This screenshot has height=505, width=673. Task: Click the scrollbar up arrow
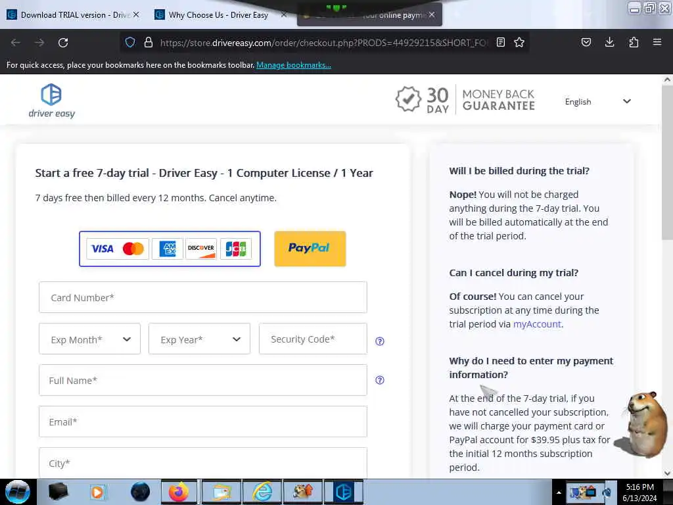(667, 80)
